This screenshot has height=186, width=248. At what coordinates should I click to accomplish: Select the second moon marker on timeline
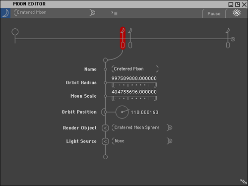(130, 38)
